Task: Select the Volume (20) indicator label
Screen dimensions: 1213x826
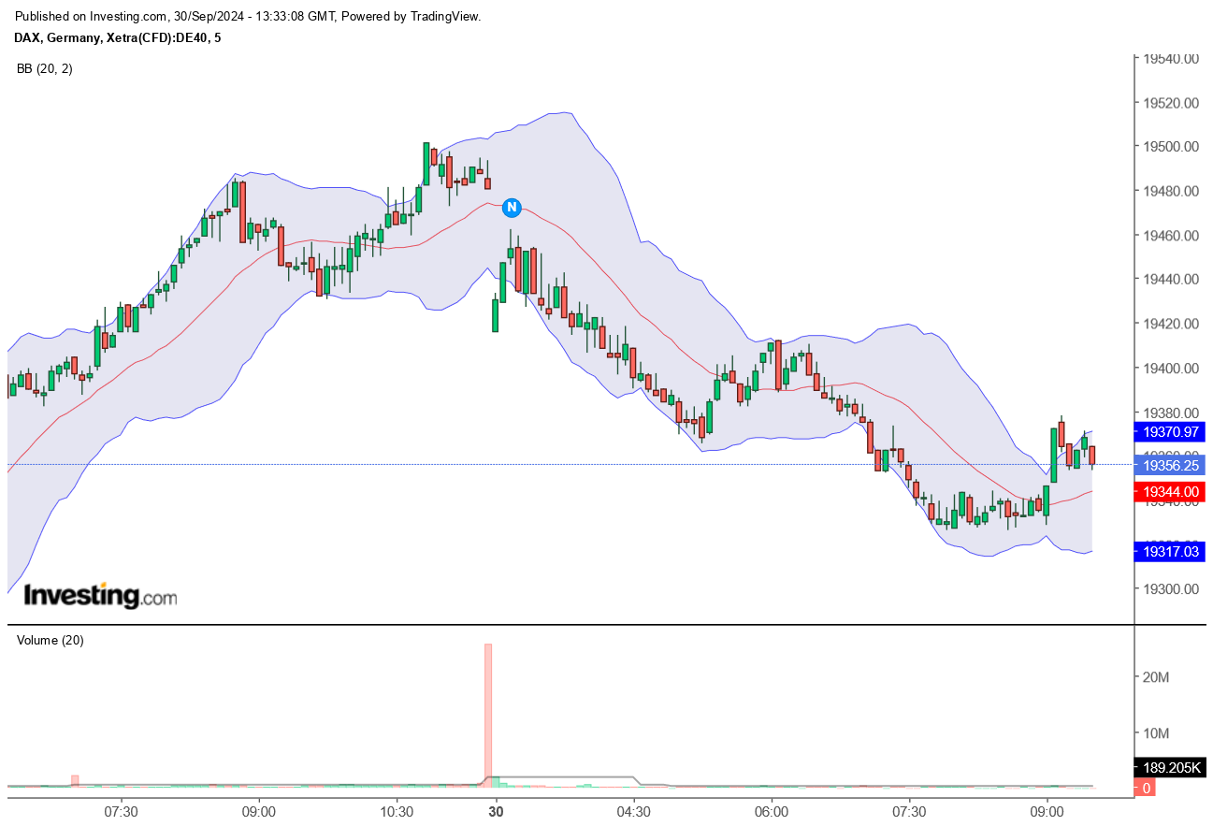Action: [51, 641]
